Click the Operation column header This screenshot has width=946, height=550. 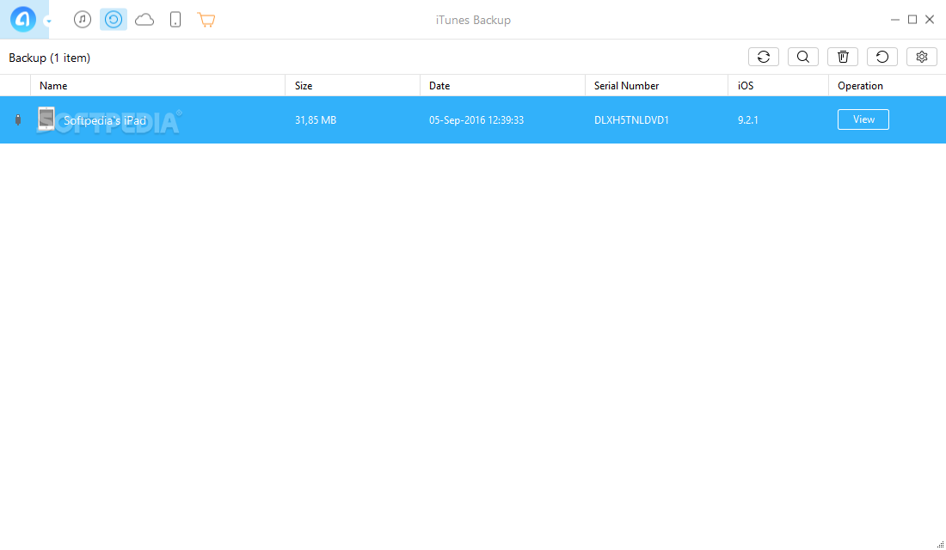(x=887, y=86)
